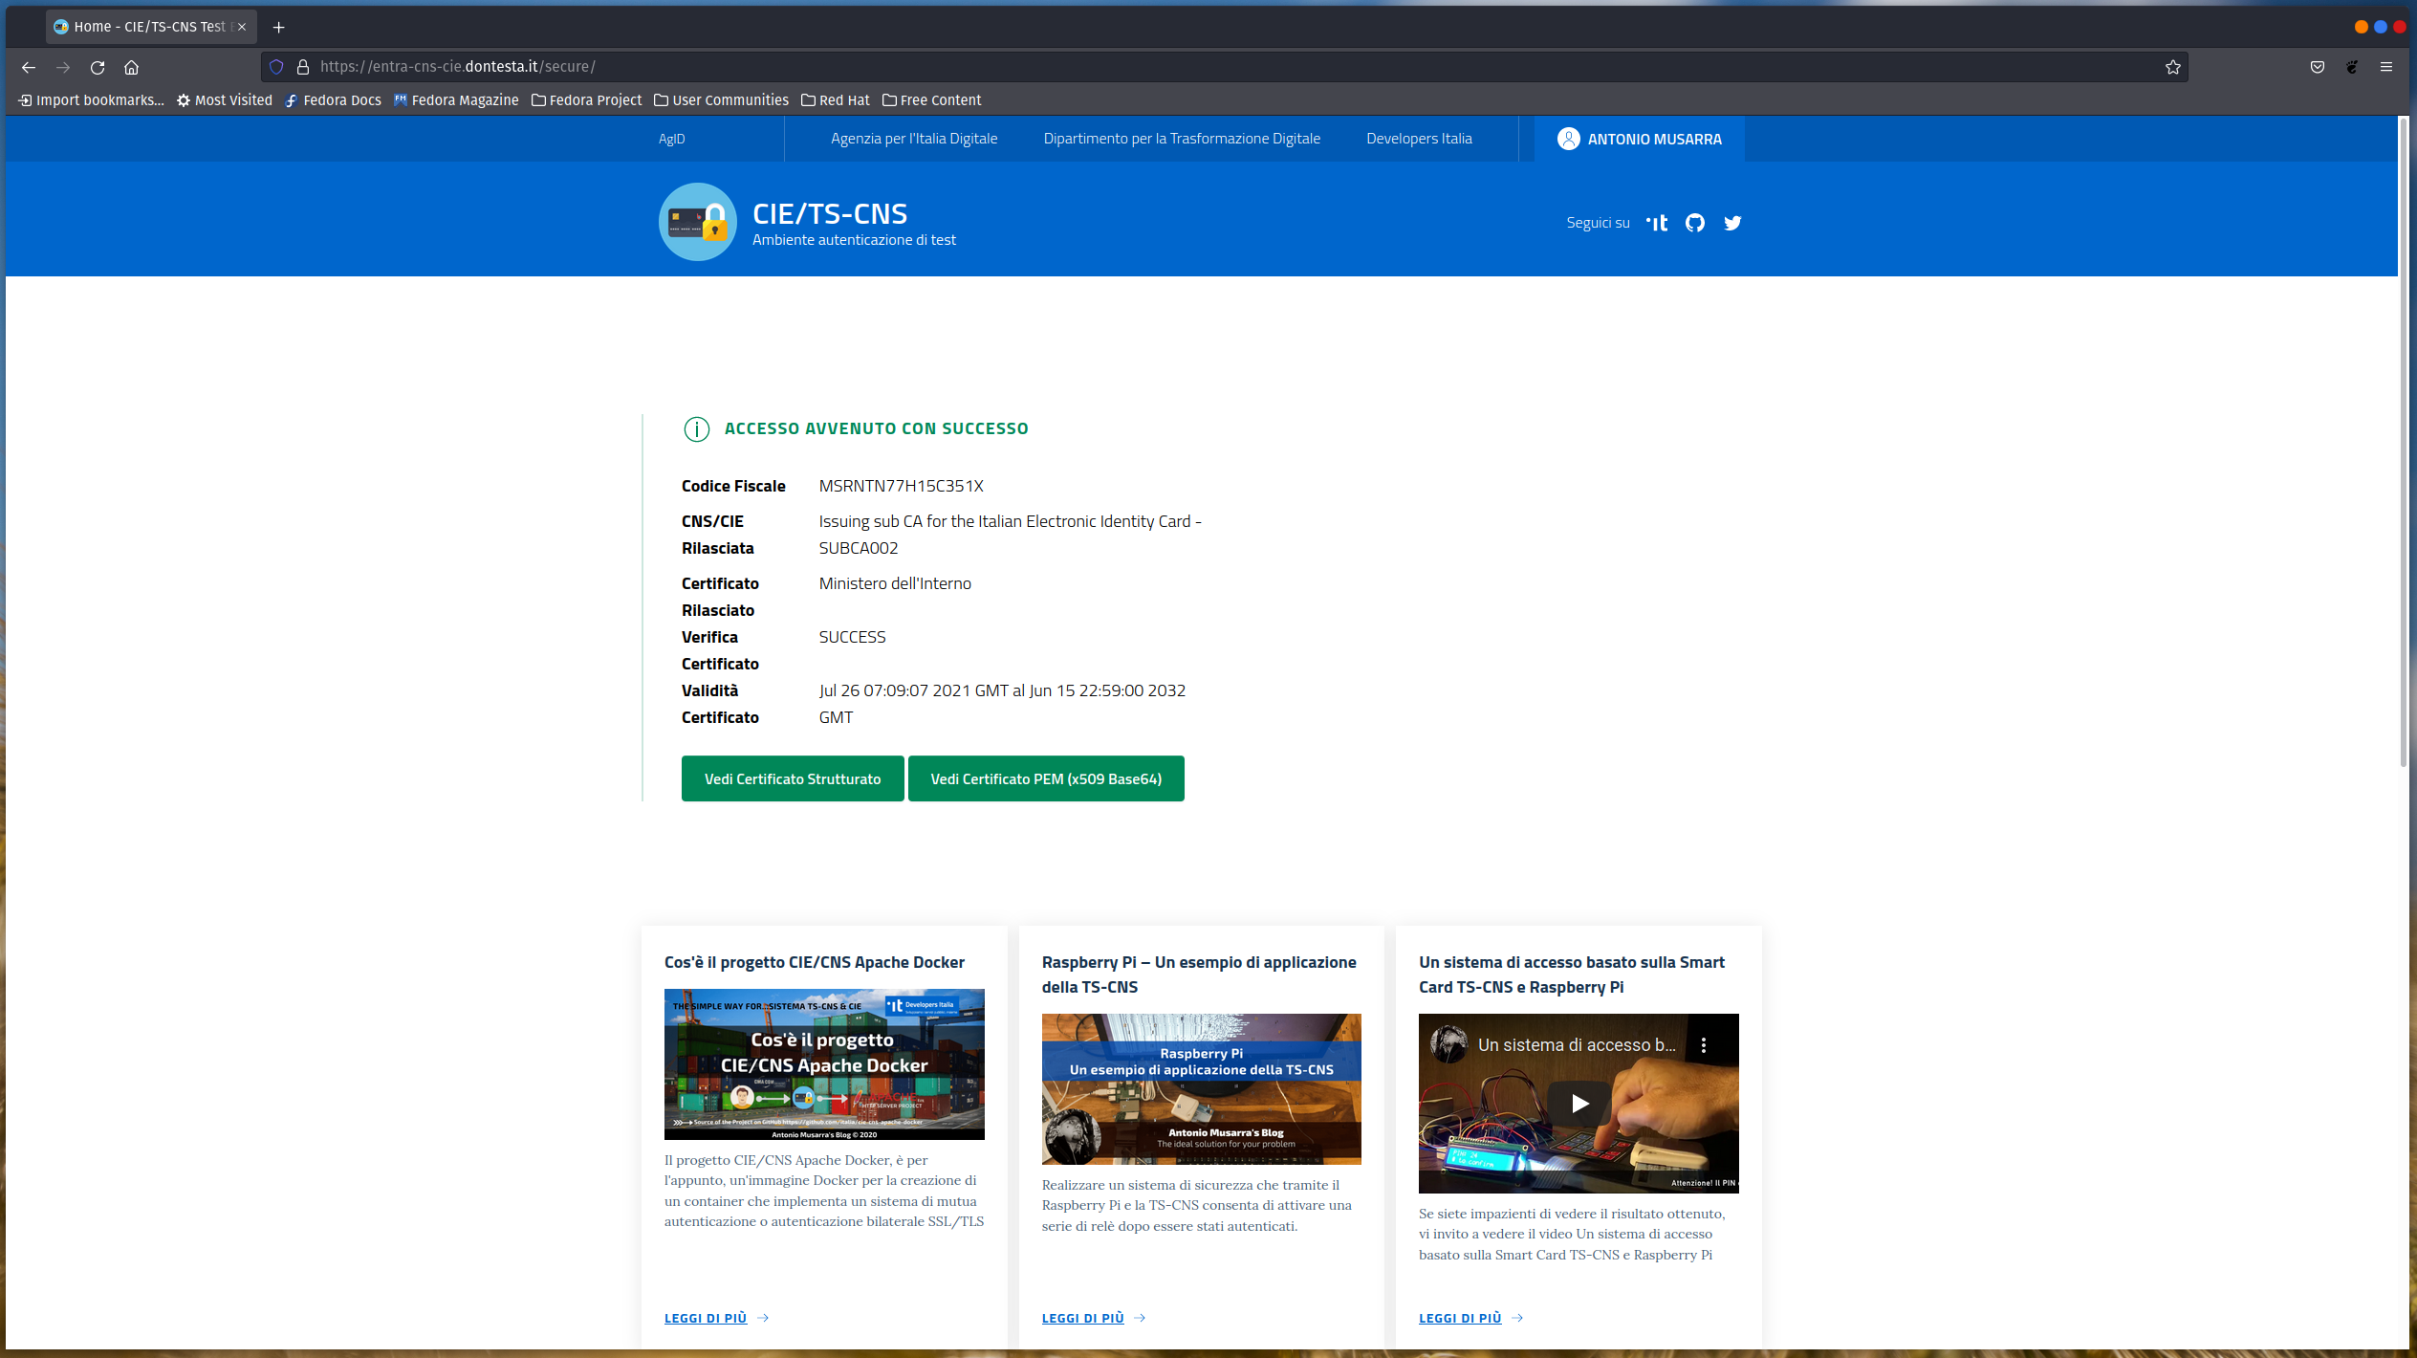Bookmark this page with star icon
This screenshot has height=1358, width=2417.
(x=2172, y=67)
